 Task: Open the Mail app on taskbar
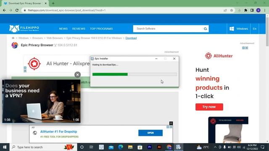(x=111, y=147)
